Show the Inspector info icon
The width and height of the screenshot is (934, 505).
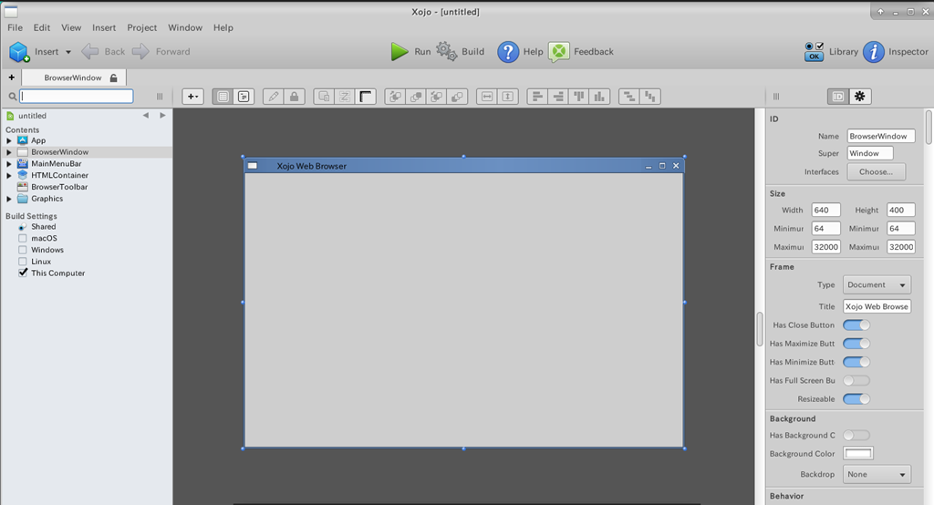click(x=873, y=52)
